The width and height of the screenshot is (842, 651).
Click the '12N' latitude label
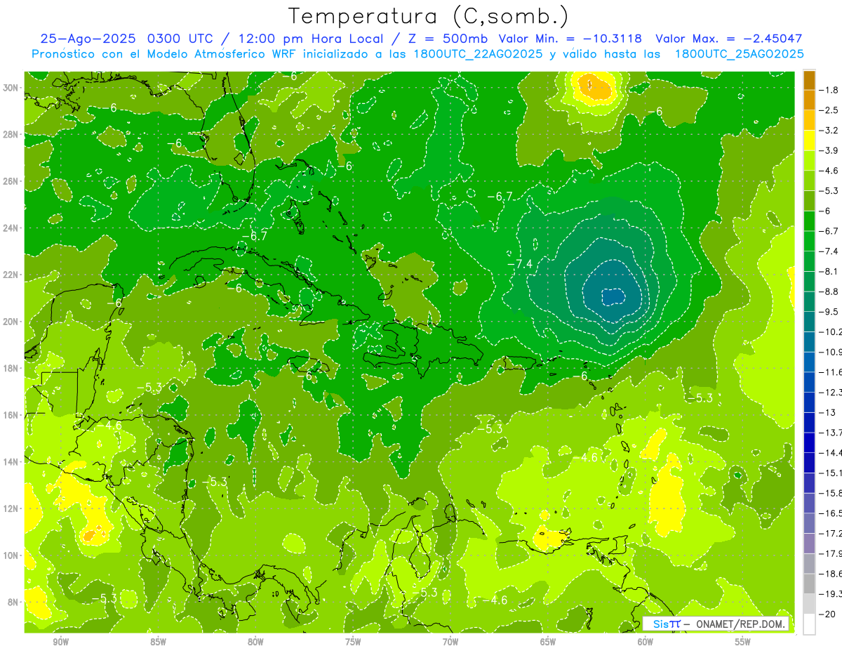pos(11,508)
